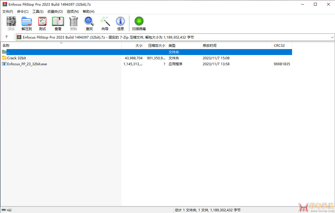The width and height of the screenshot is (335, 213).
Task: Click the Delete (删除) trash icon
Action: [x=73, y=24]
